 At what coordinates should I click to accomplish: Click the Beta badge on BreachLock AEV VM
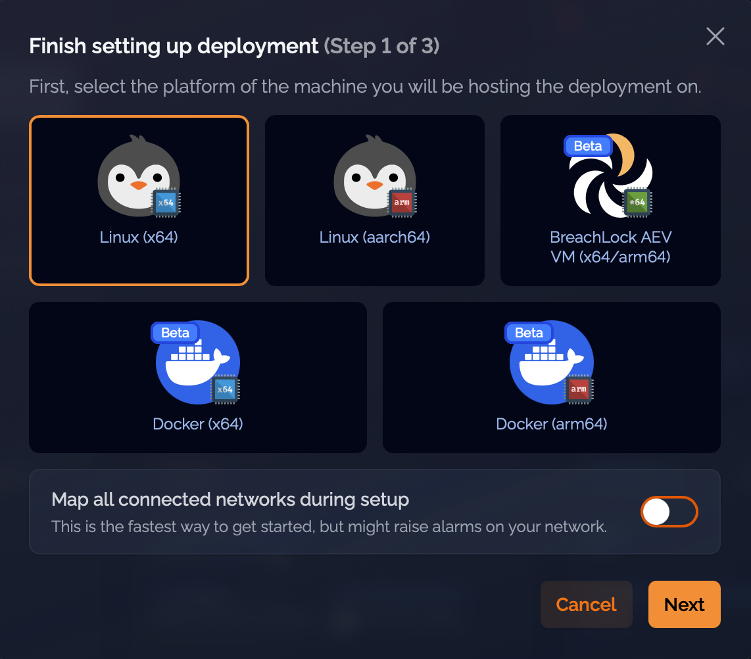click(588, 146)
